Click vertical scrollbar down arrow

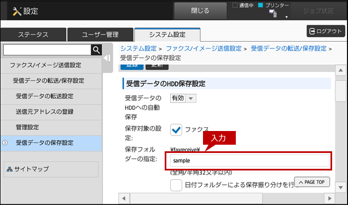coord(341,187)
